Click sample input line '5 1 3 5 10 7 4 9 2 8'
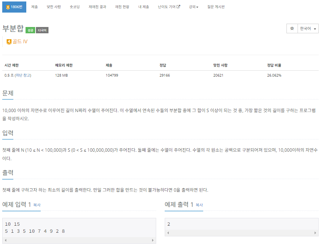 click(x=35, y=231)
